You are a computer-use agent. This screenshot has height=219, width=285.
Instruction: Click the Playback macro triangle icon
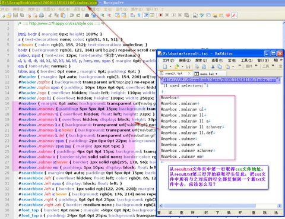[x=173, y=15]
